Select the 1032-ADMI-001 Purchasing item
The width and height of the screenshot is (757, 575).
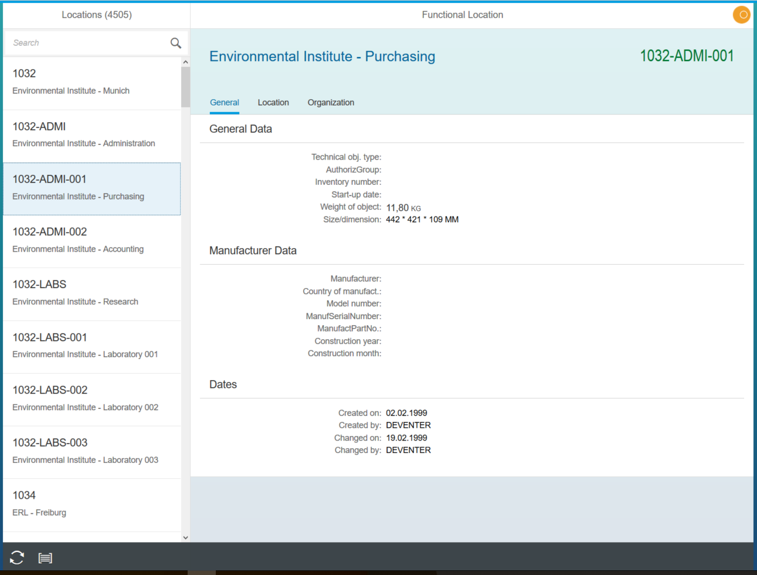click(92, 188)
